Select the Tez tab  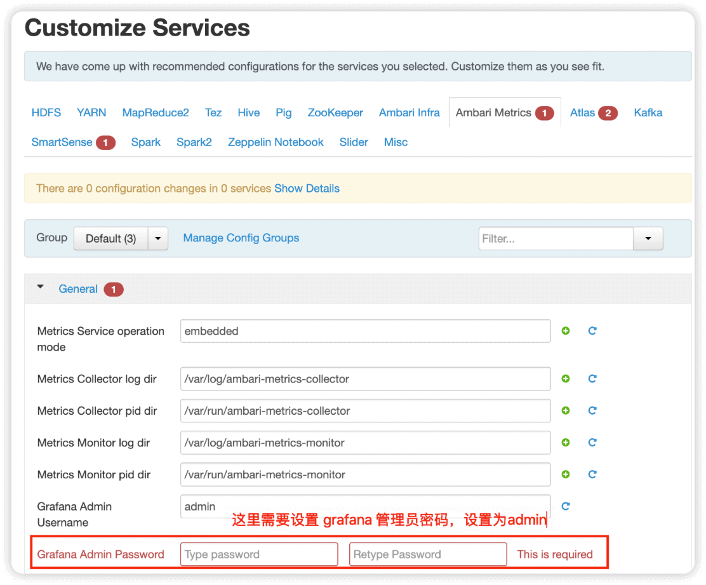213,112
